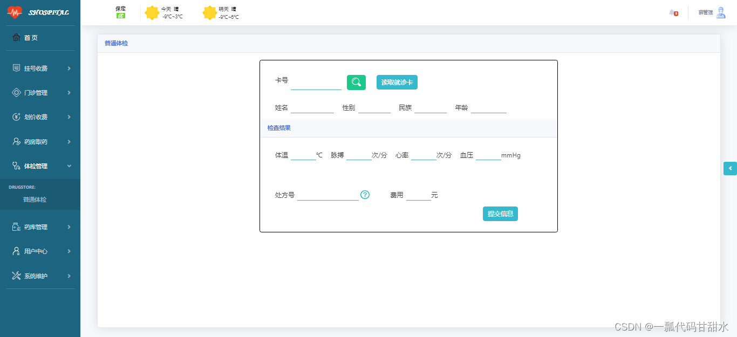Image resolution: width=737 pixels, height=337 pixels.
Task: Focus the 姓名 input field
Action: point(312,108)
